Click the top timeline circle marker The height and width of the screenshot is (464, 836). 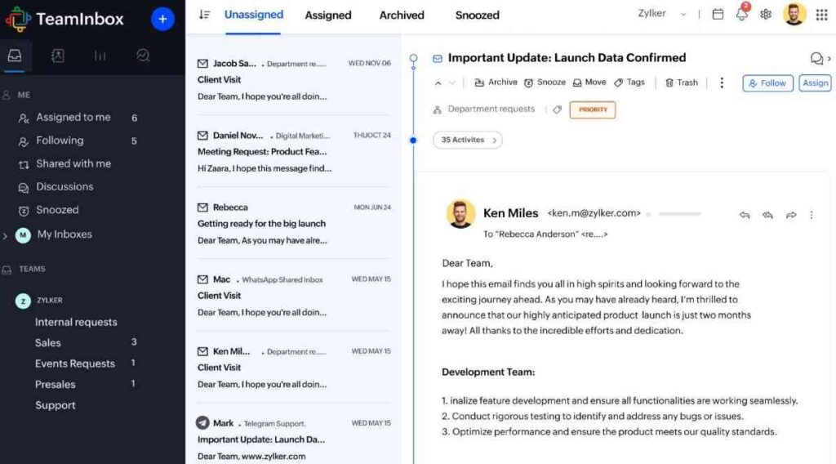pos(413,58)
